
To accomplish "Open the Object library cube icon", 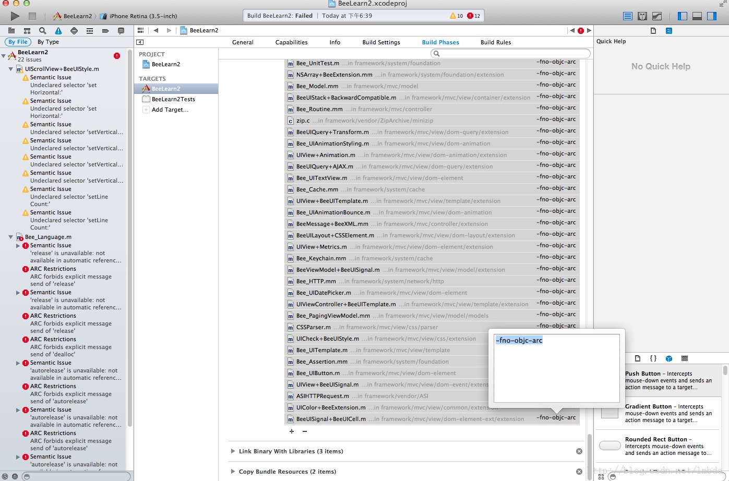I will tap(669, 358).
